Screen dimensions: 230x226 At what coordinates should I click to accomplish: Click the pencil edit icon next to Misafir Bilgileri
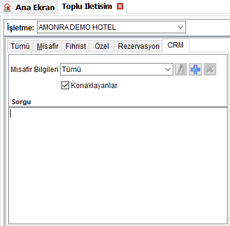tap(181, 70)
